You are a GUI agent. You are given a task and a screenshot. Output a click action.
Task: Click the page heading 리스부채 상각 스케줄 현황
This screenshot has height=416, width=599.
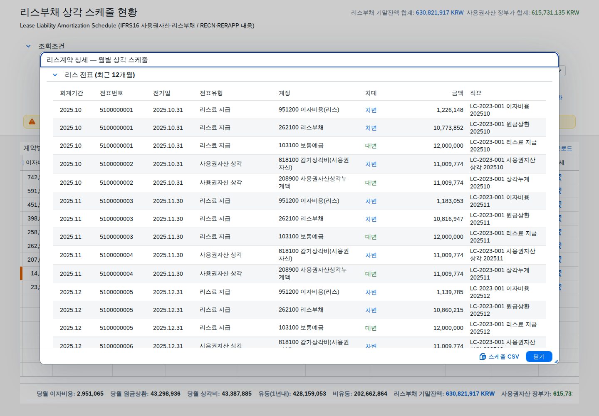coord(79,12)
